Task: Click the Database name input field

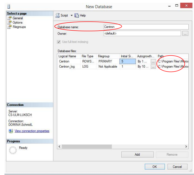Action: tap(145, 27)
